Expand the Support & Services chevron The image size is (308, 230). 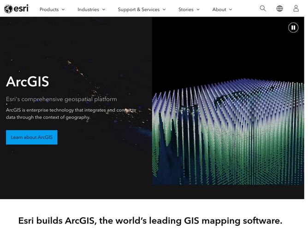[x=164, y=9]
